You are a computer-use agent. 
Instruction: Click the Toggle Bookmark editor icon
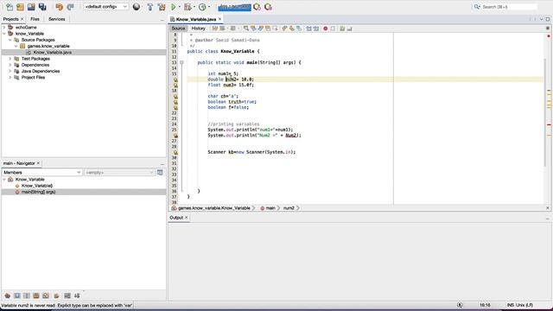299,29
